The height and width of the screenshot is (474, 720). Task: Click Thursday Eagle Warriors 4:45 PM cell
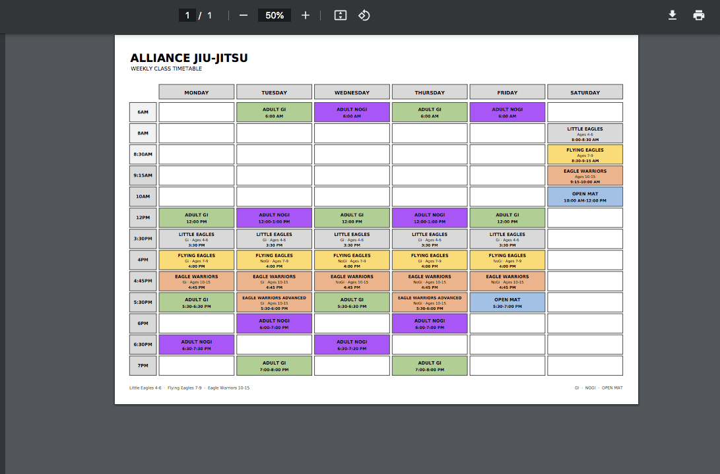(x=430, y=281)
